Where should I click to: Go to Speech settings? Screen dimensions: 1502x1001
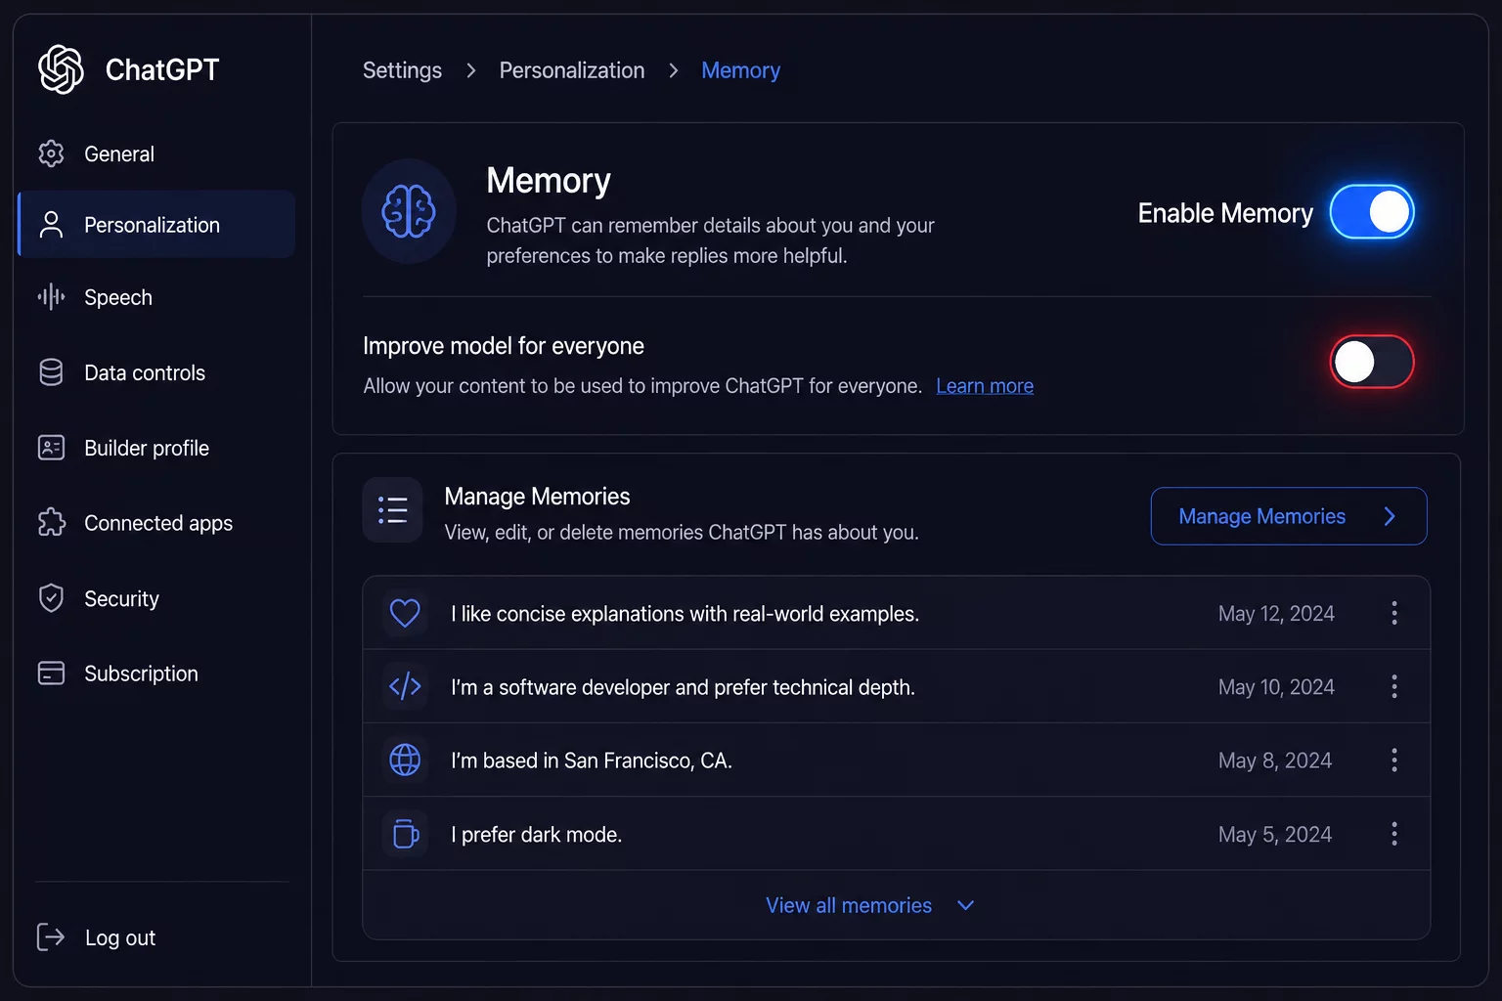pyautogui.click(x=156, y=296)
